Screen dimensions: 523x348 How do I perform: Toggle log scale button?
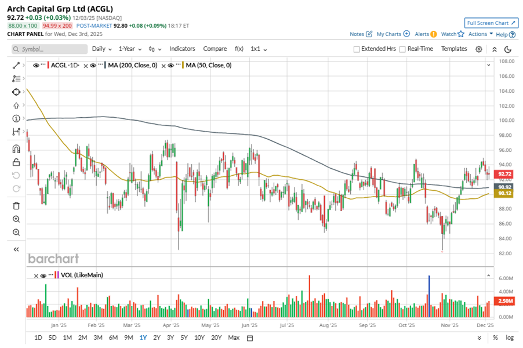509,338
